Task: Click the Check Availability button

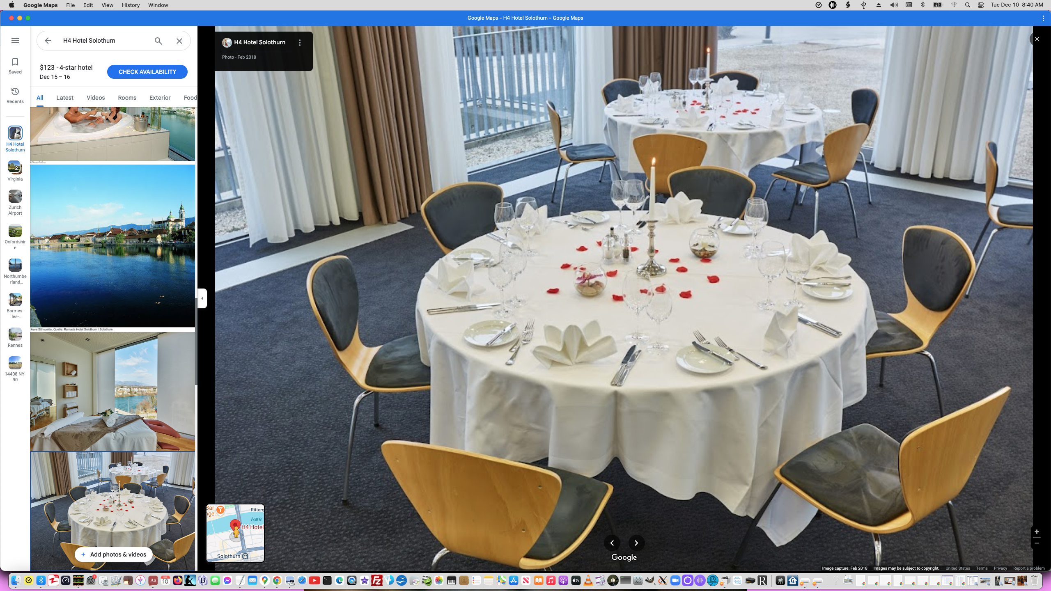Action: [x=147, y=72]
